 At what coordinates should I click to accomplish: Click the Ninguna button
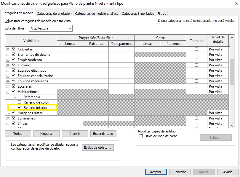(47, 134)
